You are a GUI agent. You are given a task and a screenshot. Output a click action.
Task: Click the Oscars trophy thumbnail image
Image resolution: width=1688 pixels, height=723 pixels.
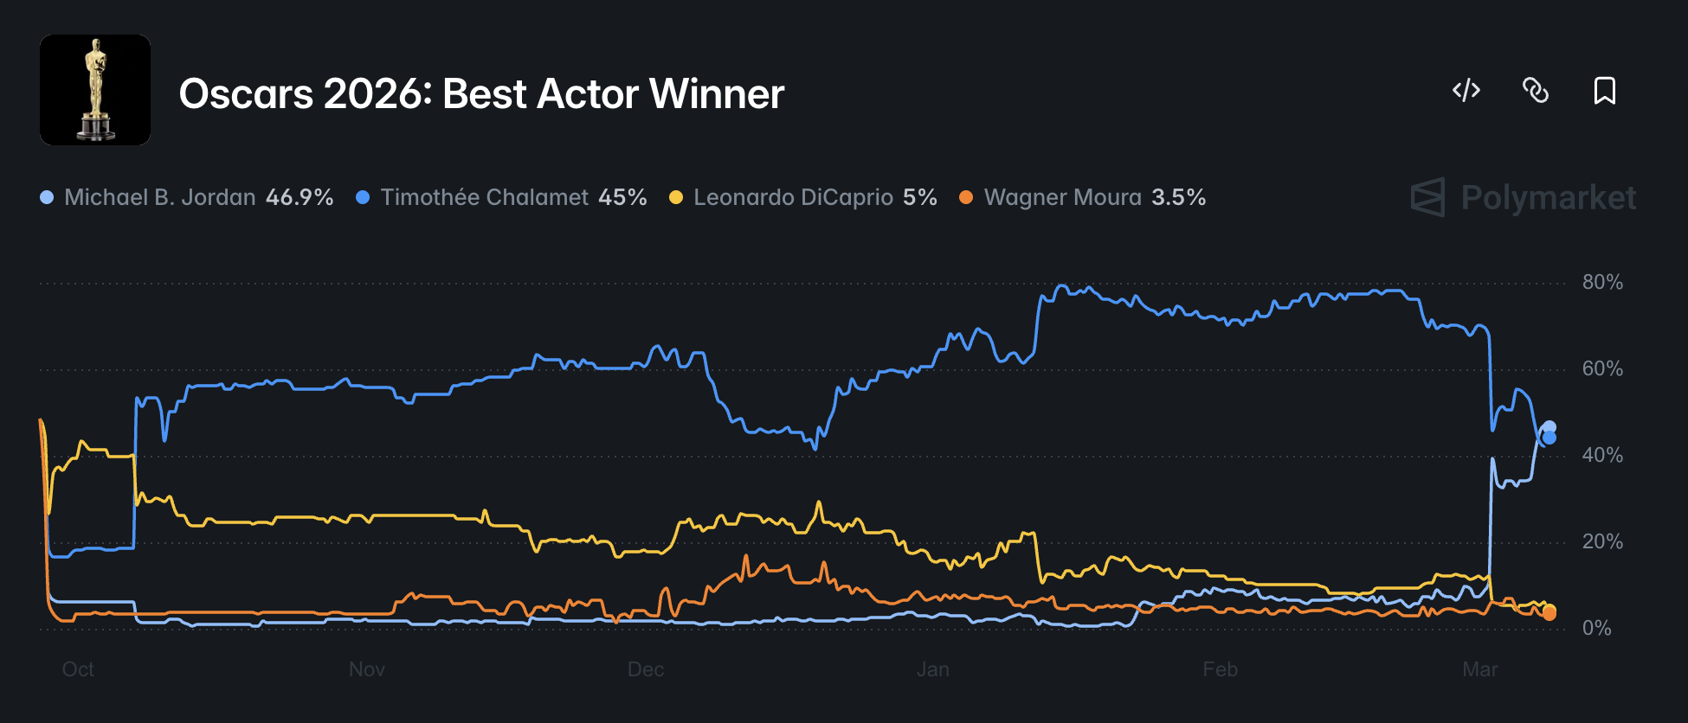pyautogui.click(x=95, y=90)
